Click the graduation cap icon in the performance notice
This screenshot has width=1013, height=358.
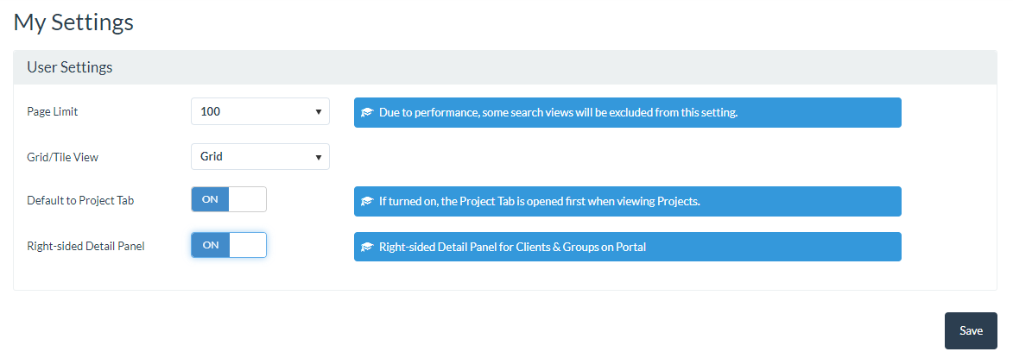(367, 113)
